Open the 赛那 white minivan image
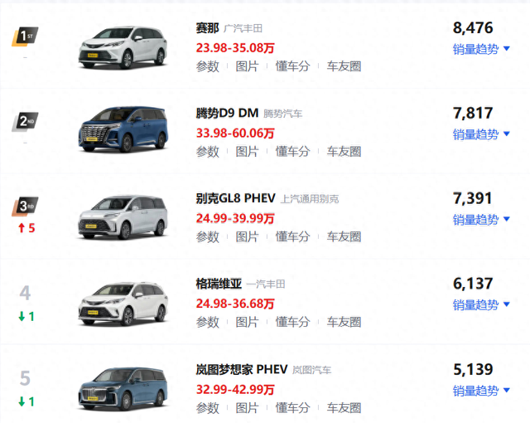Screen dimensions: 530x423 [123, 47]
